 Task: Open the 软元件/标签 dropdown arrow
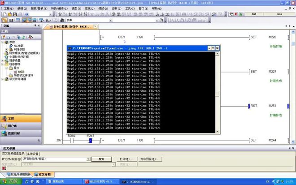88,159
